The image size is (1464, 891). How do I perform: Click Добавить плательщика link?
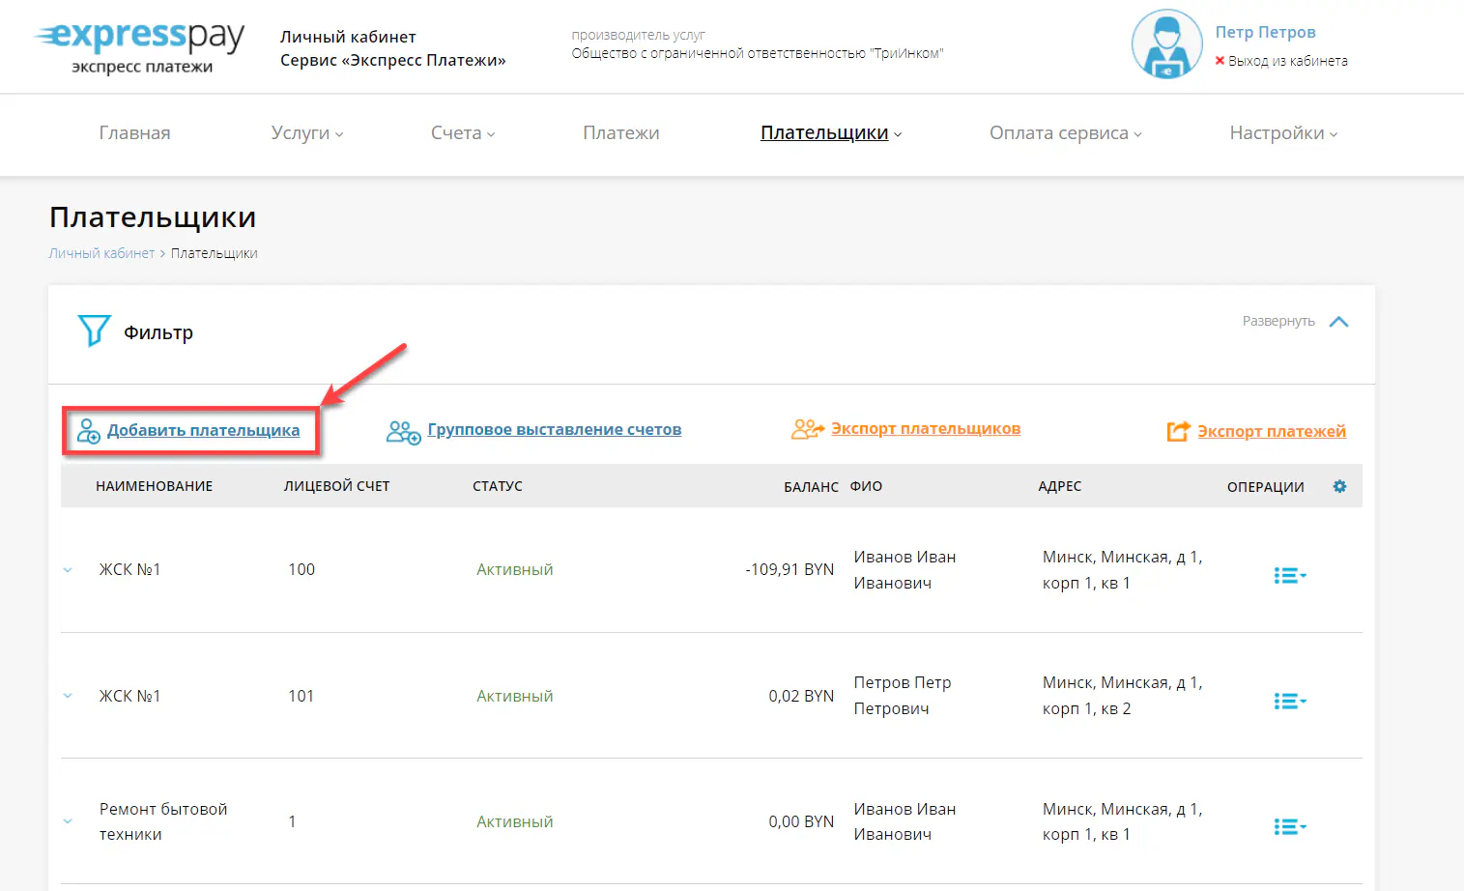203,430
